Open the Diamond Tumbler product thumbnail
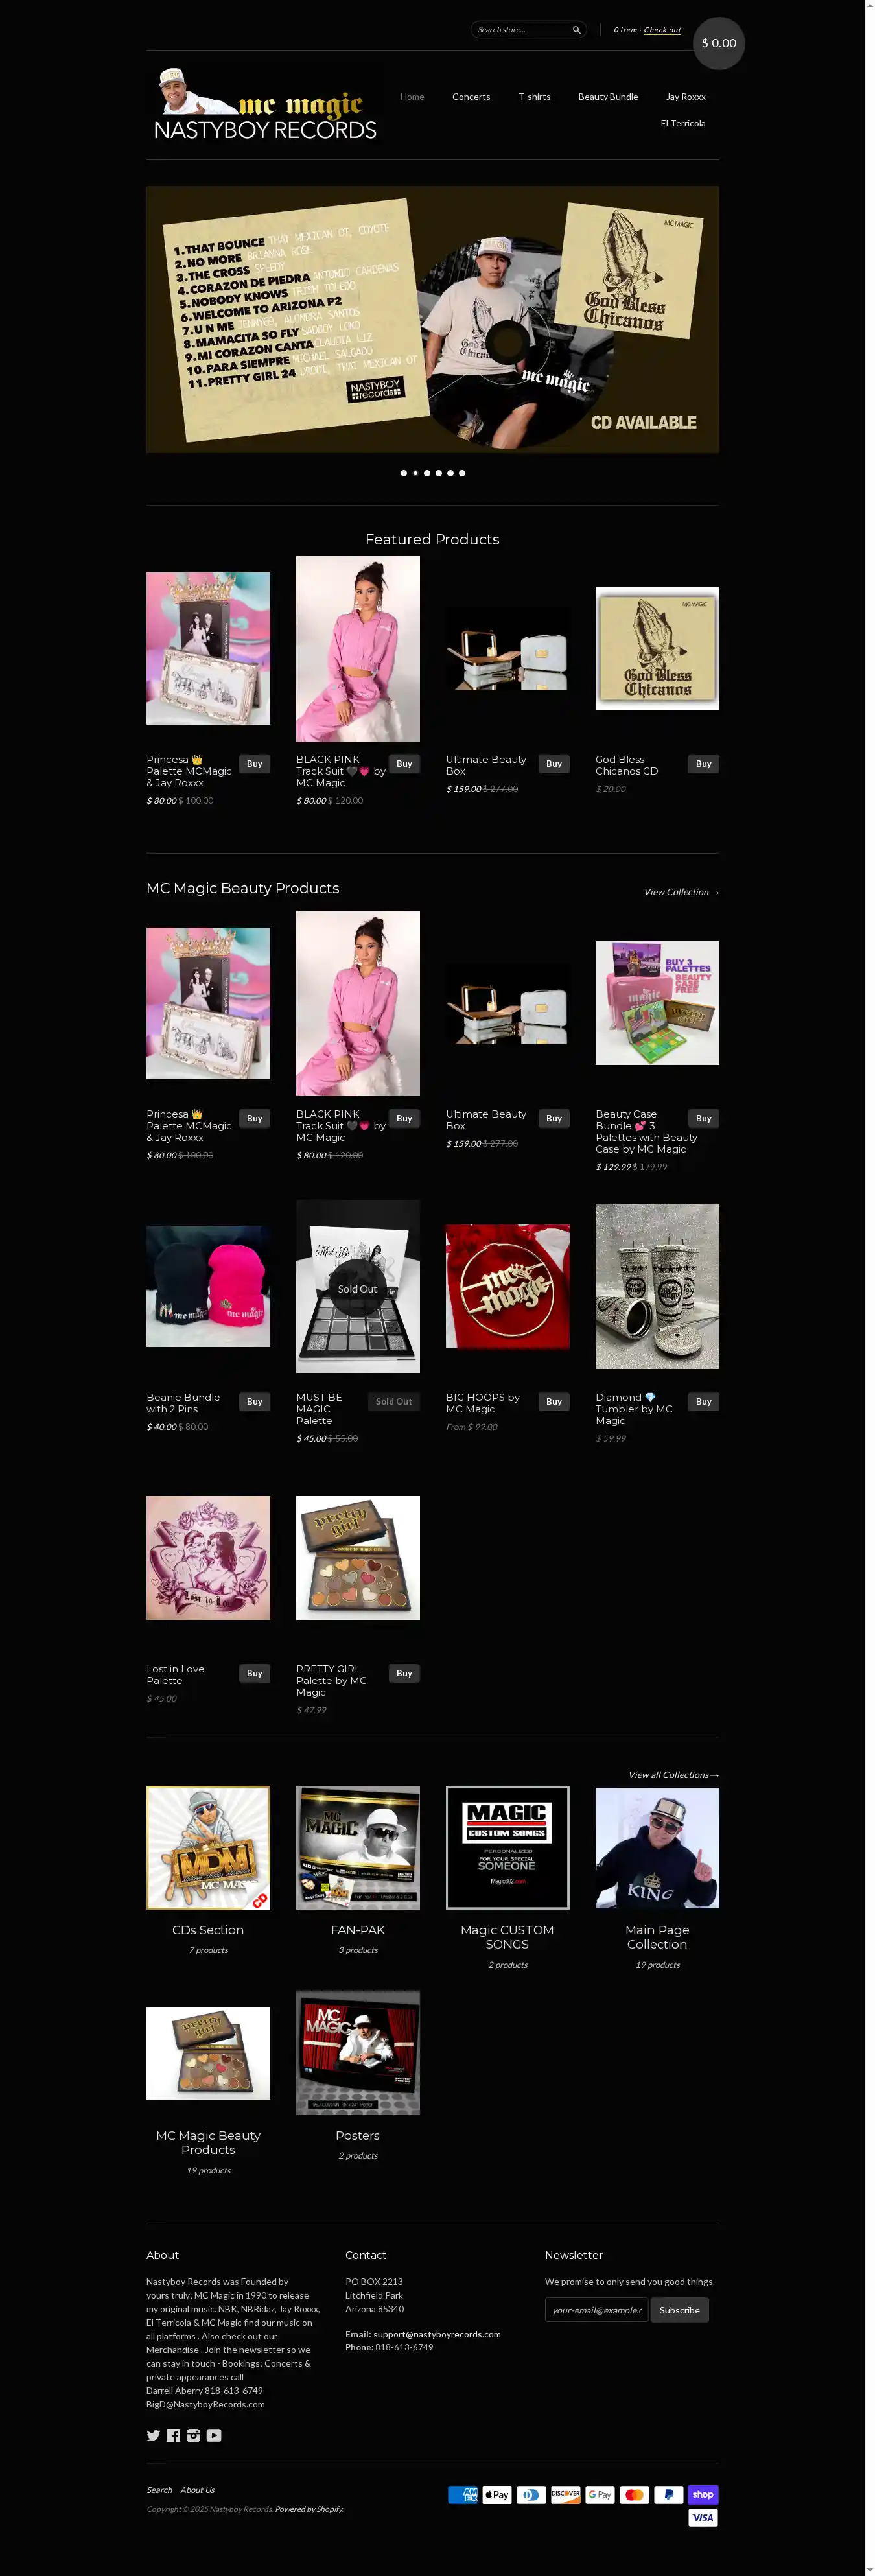This screenshot has height=2576, width=875. point(657,1286)
